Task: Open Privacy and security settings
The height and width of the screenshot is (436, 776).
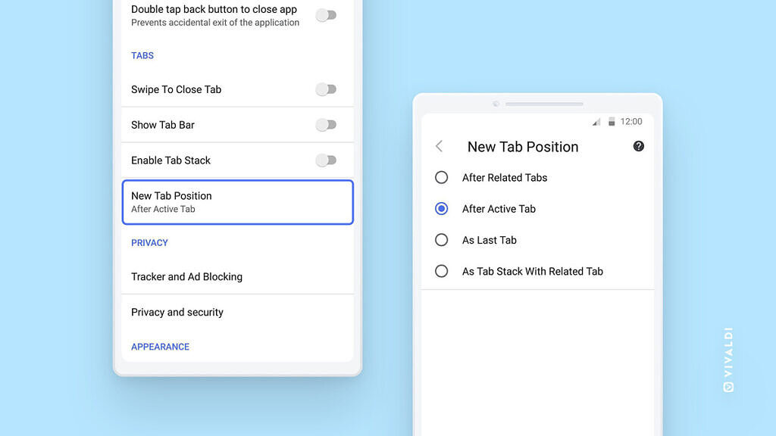Action: pyautogui.click(x=237, y=312)
